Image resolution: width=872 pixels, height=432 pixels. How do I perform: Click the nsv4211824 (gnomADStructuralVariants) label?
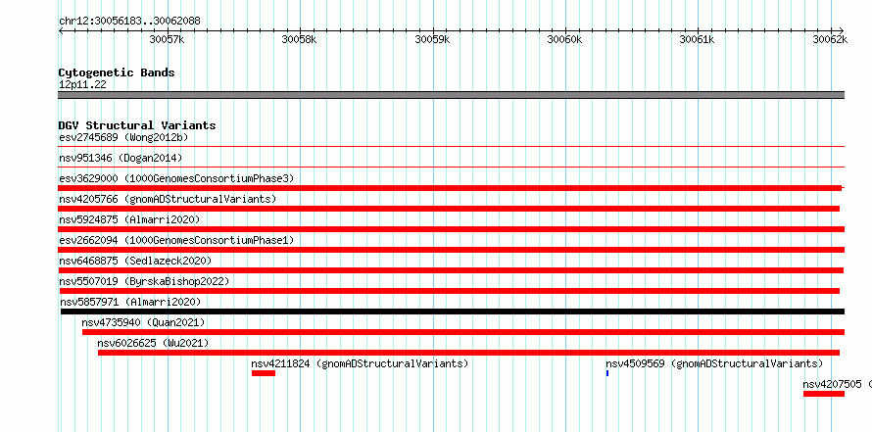[x=360, y=363]
